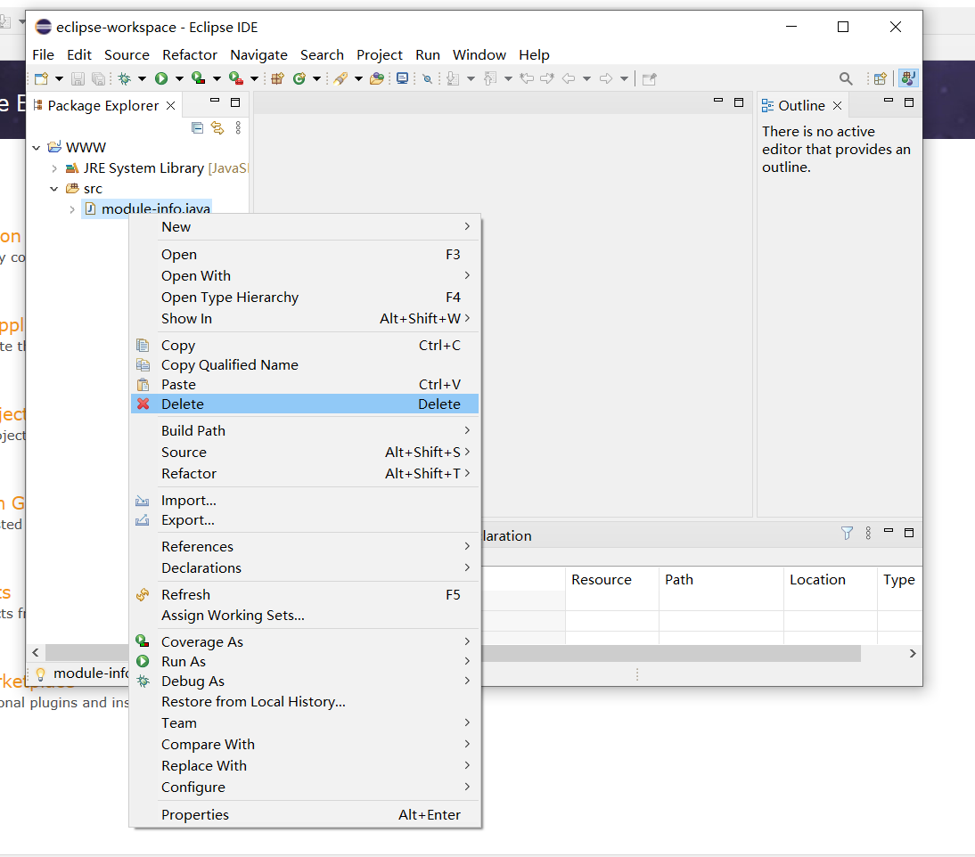This screenshot has width=975, height=857.
Task: Open the bottom view's three-dot menu
Action: coord(868,534)
